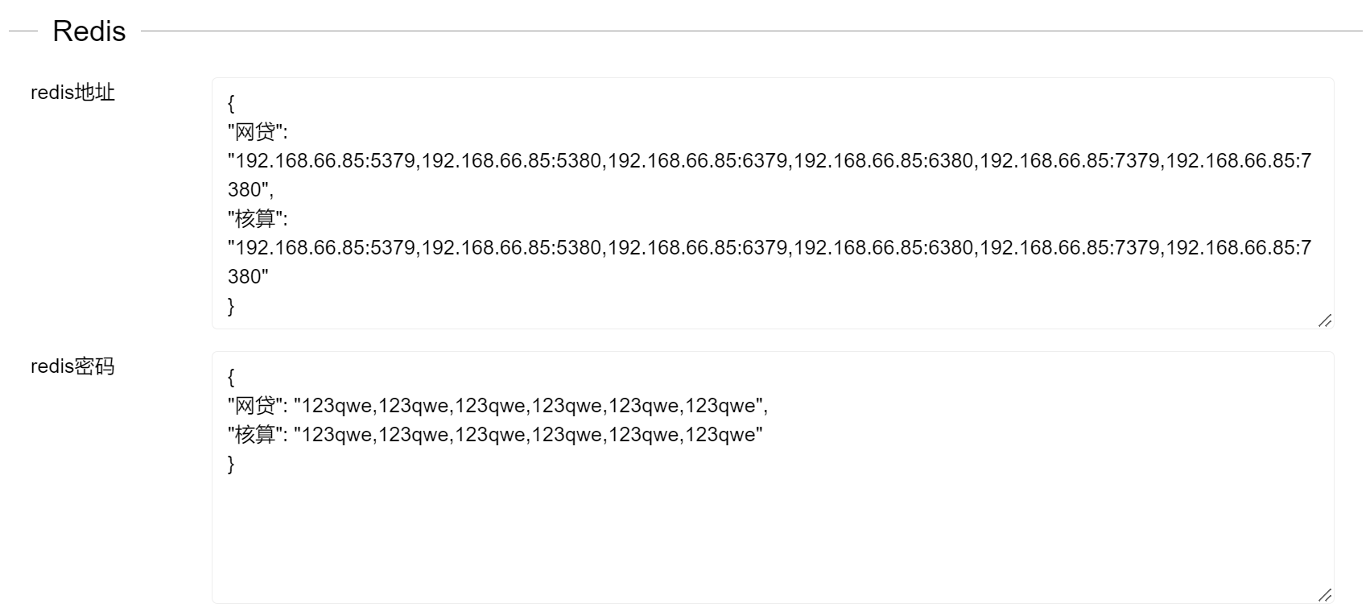Click the redis地址 field label
The image size is (1370, 616).
tap(72, 93)
